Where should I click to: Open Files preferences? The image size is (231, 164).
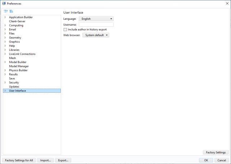tap(12, 33)
